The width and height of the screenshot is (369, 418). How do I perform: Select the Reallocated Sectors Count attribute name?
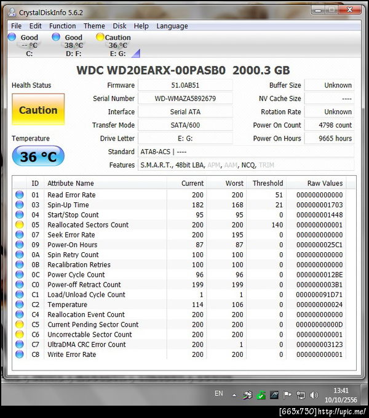point(88,225)
